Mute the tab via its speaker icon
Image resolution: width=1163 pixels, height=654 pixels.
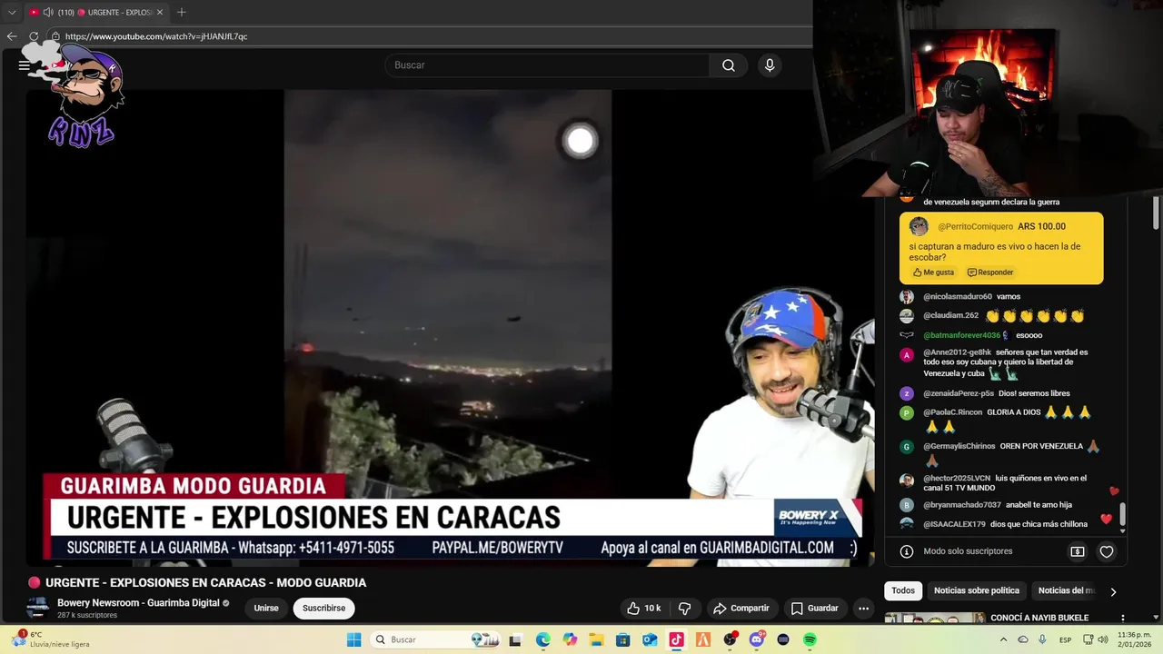pyautogui.click(x=48, y=13)
